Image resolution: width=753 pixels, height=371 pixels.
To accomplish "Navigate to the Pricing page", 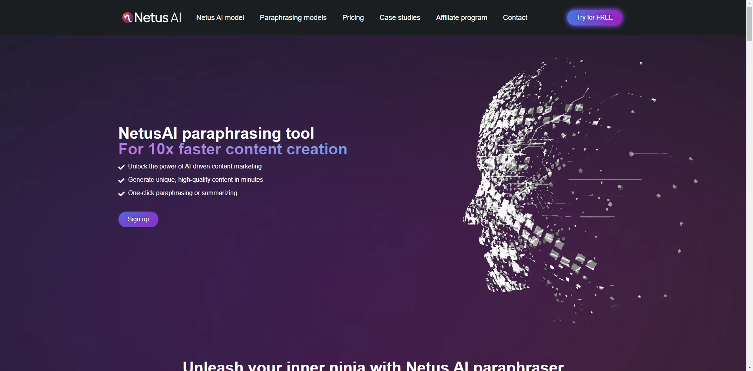I will pyautogui.click(x=353, y=18).
